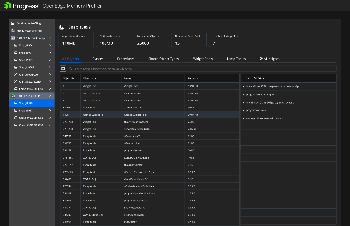The width and height of the screenshot is (350, 226).
Task: Expand the Main (@Line 2299) callstack entry
Action: (244, 87)
